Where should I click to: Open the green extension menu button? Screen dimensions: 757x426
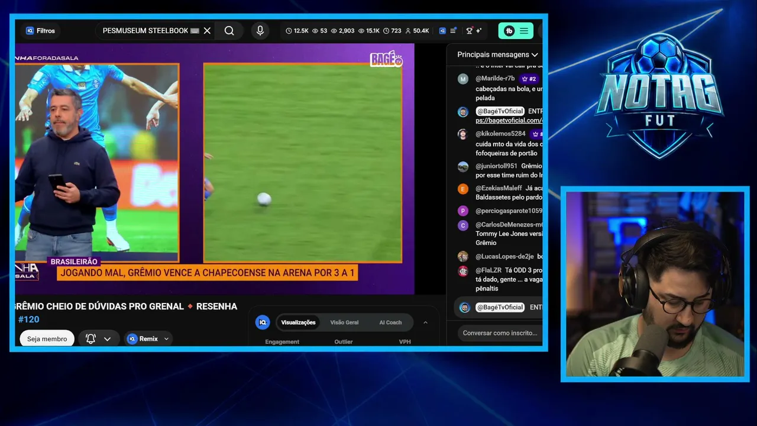point(516,31)
